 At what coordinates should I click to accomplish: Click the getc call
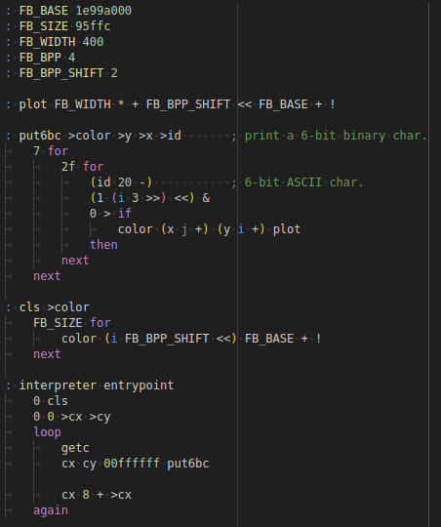(x=75, y=448)
